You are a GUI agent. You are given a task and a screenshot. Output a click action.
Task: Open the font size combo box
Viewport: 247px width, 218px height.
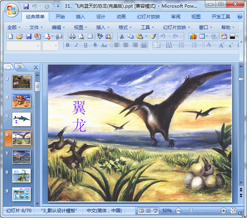(x=50, y=46)
